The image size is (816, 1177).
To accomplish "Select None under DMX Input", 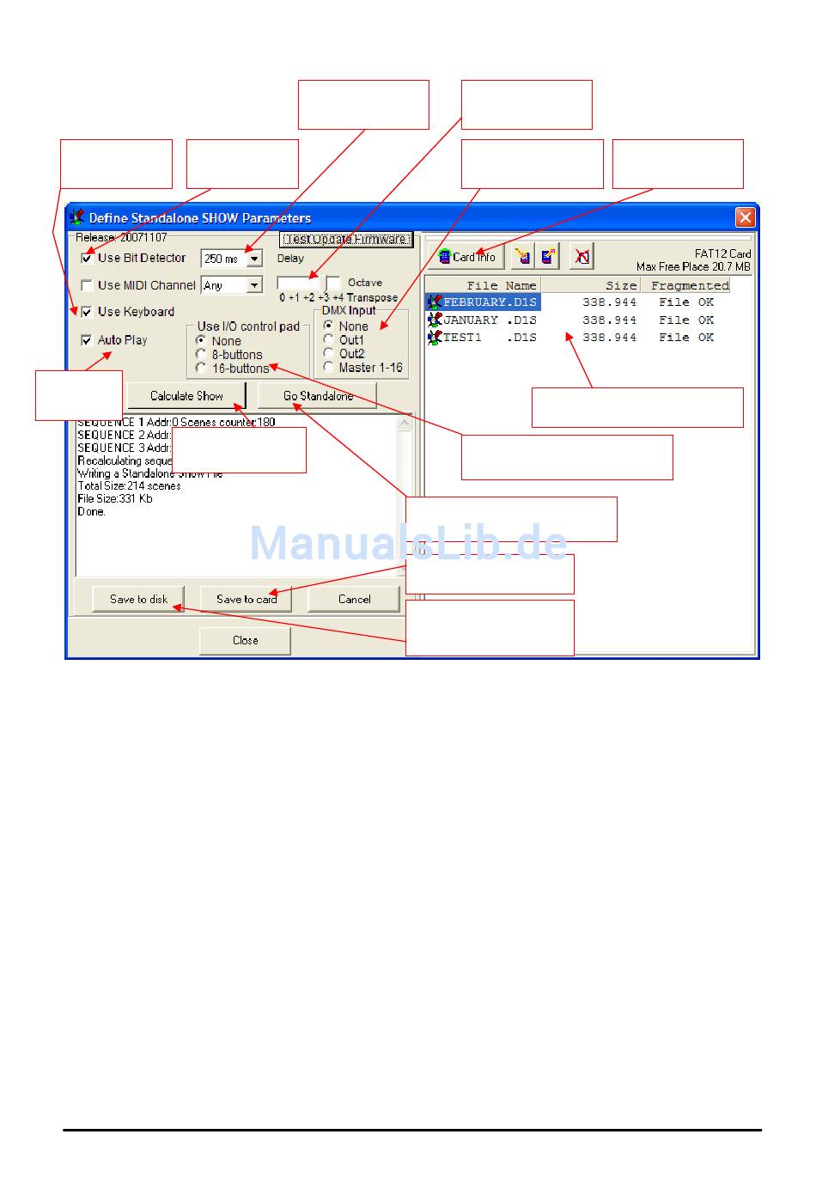I will tap(328, 326).
